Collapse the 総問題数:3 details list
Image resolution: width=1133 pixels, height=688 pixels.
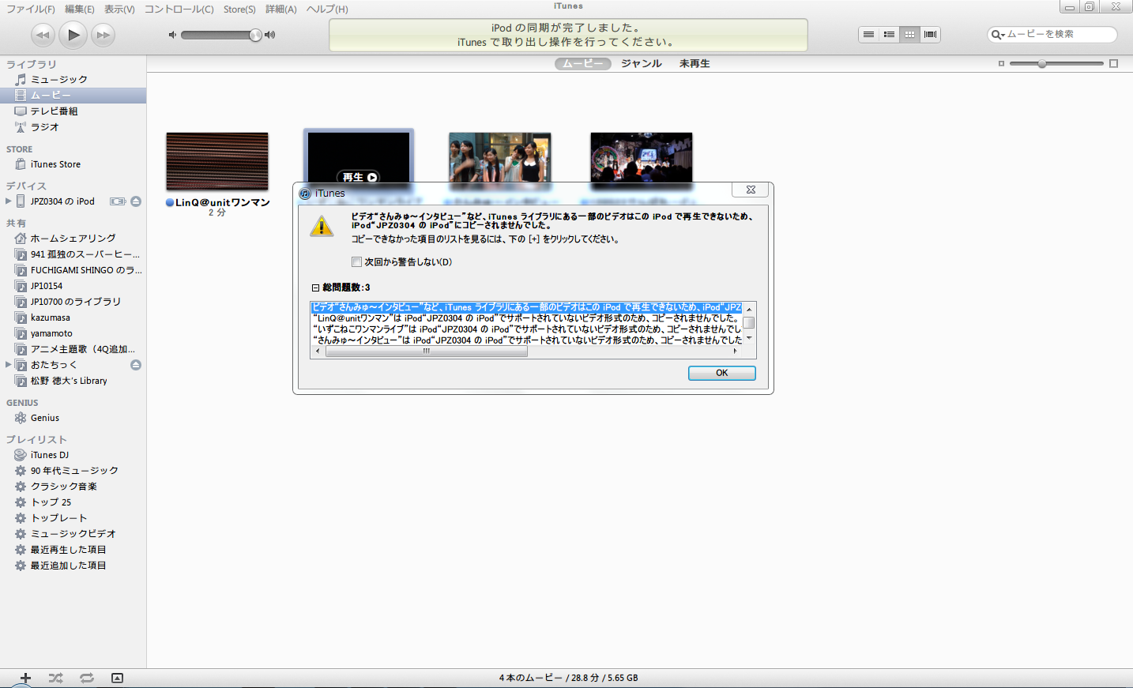coord(315,288)
